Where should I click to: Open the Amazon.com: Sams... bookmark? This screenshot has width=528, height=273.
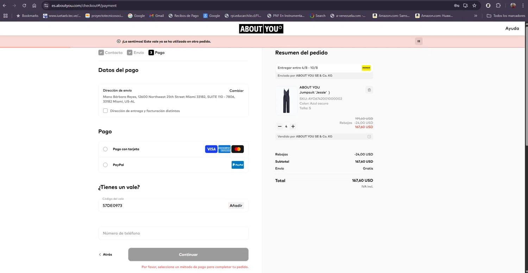[x=391, y=16]
